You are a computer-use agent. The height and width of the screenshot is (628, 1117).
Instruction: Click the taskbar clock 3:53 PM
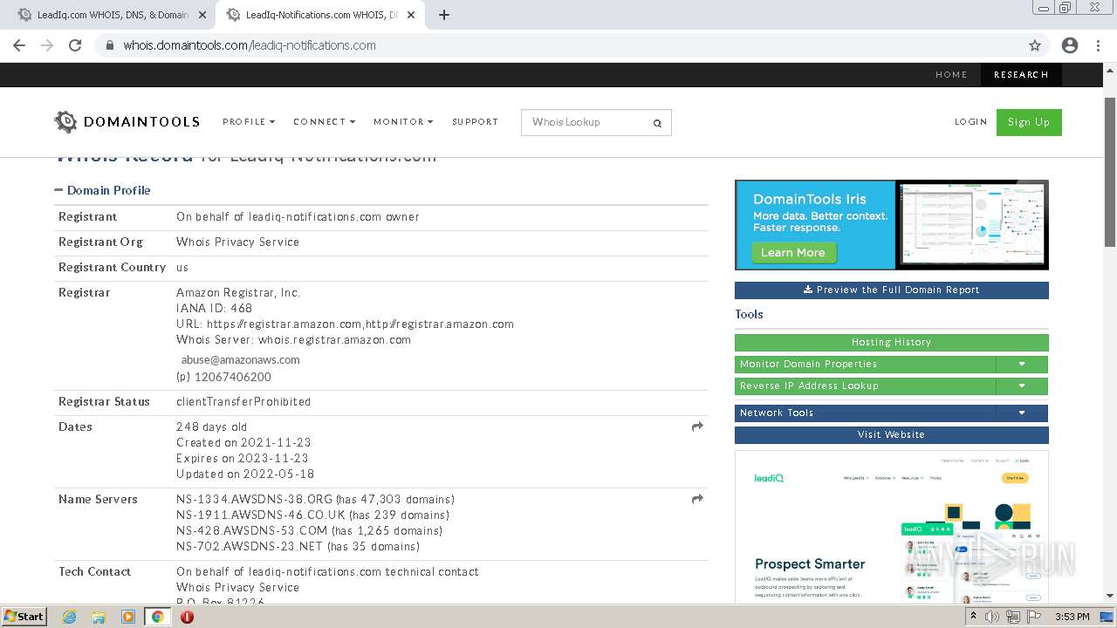point(1072,617)
